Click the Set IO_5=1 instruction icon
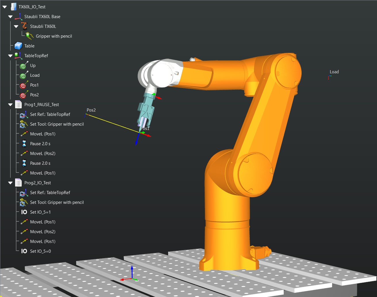 [x=24, y=212]
